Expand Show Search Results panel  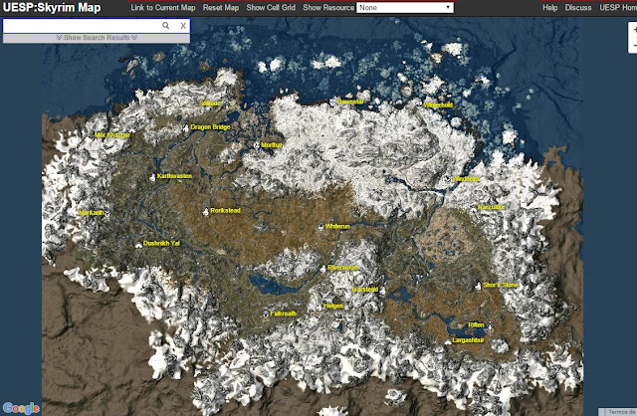click(x=97, y=38)
